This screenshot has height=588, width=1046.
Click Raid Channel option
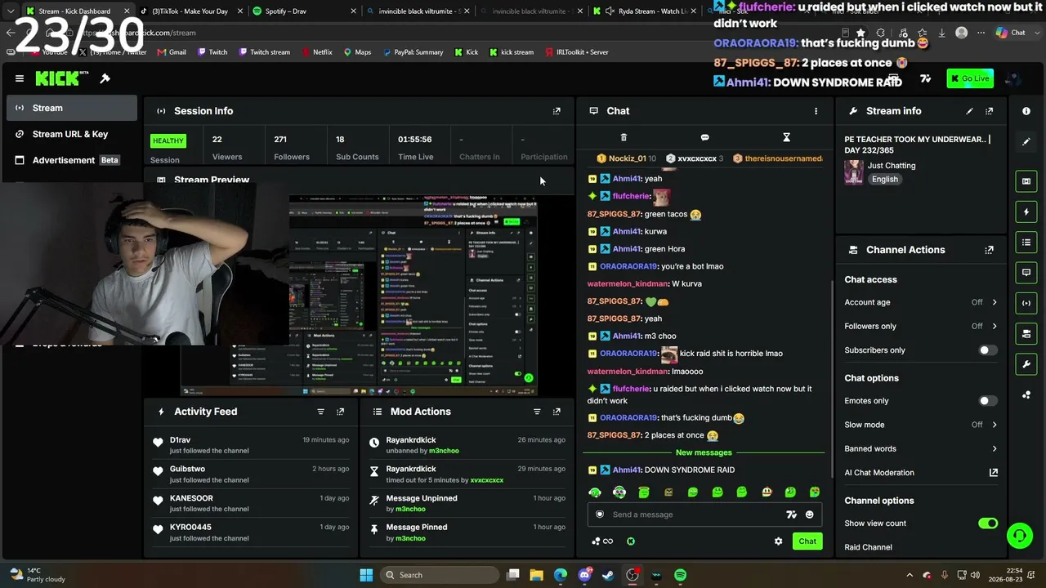coord(868,547)
